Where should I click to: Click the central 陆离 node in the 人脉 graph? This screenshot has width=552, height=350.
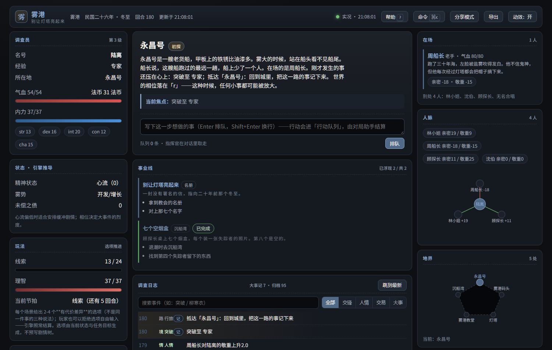[x=480, y=204]
